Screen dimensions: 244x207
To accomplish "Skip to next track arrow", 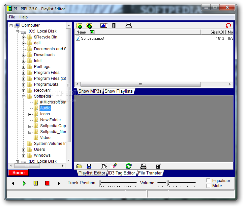I will pos(59,184).
